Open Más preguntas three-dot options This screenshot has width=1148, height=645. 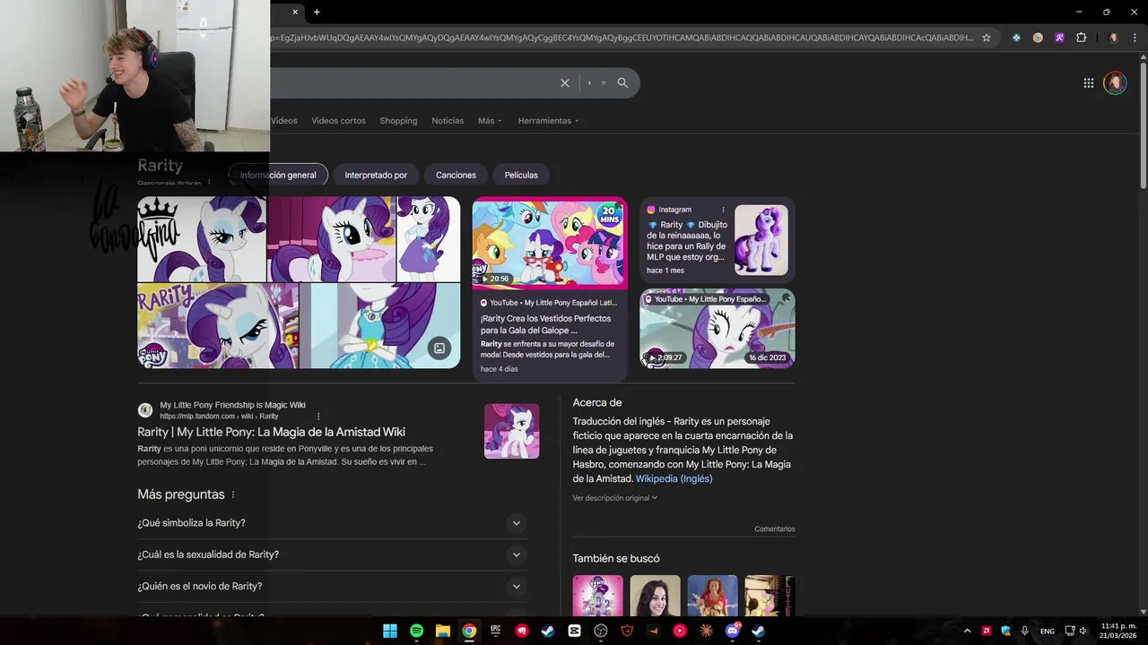click(x=233, y=494)
